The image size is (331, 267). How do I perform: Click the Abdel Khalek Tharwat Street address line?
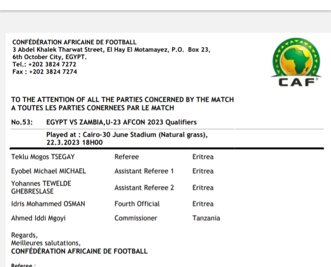[x=111, y=50]
